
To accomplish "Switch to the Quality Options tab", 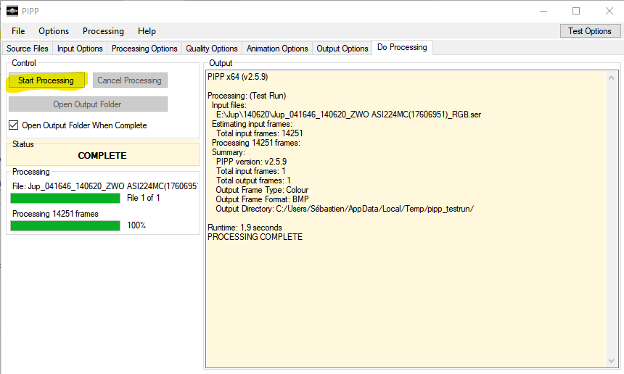I will coord(212,49).
